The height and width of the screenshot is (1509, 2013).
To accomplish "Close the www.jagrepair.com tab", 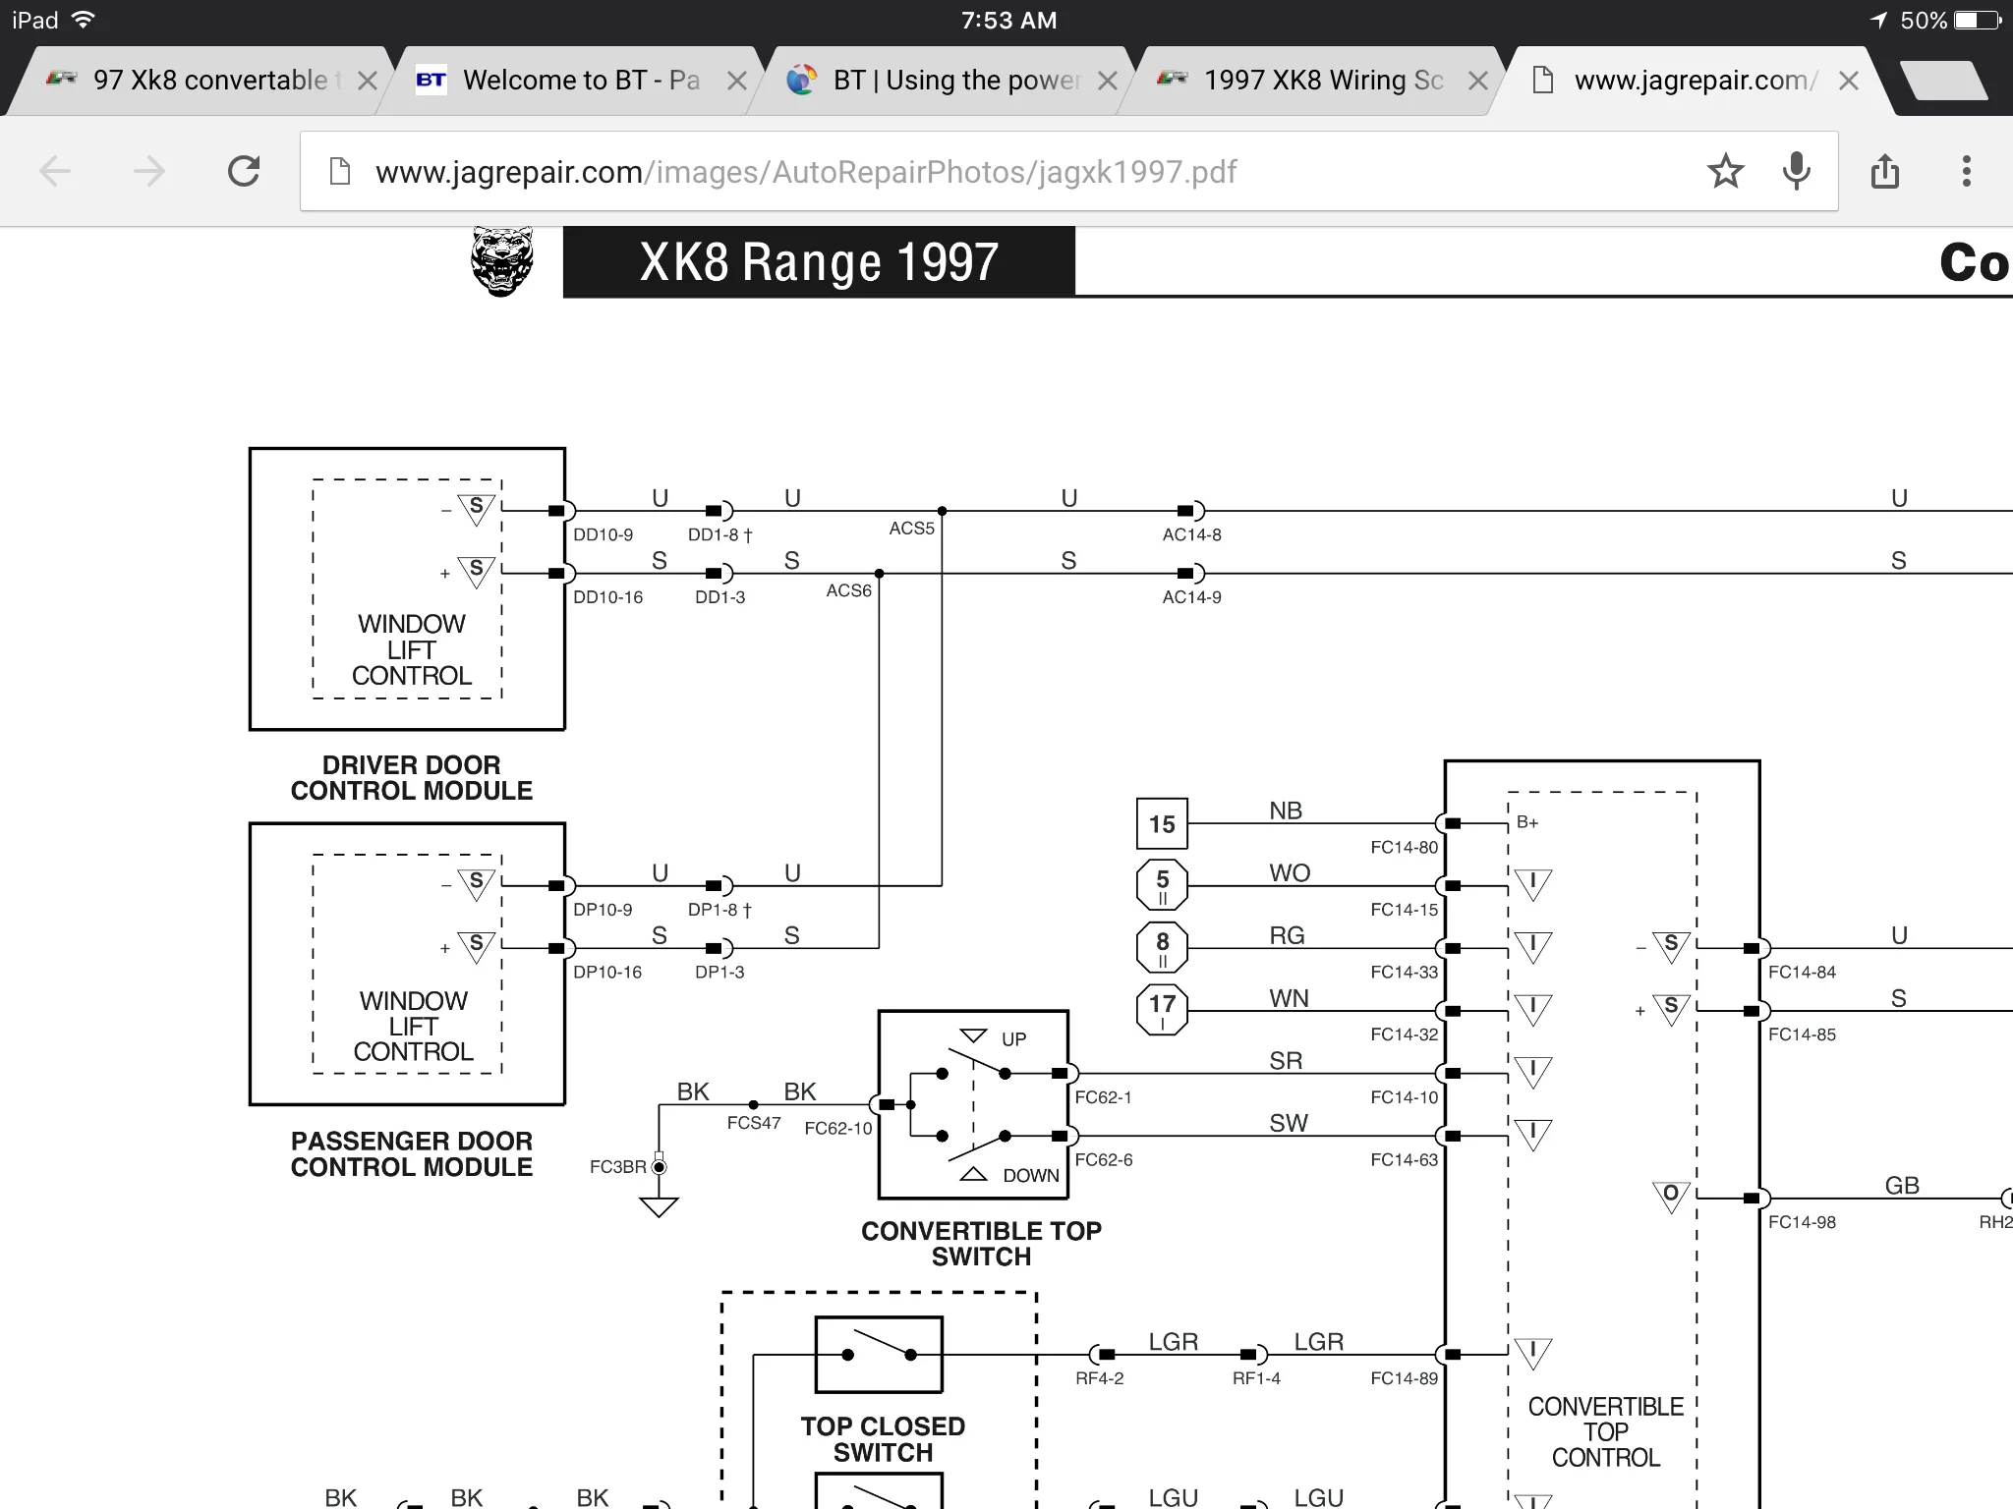I will (1849, 81).
